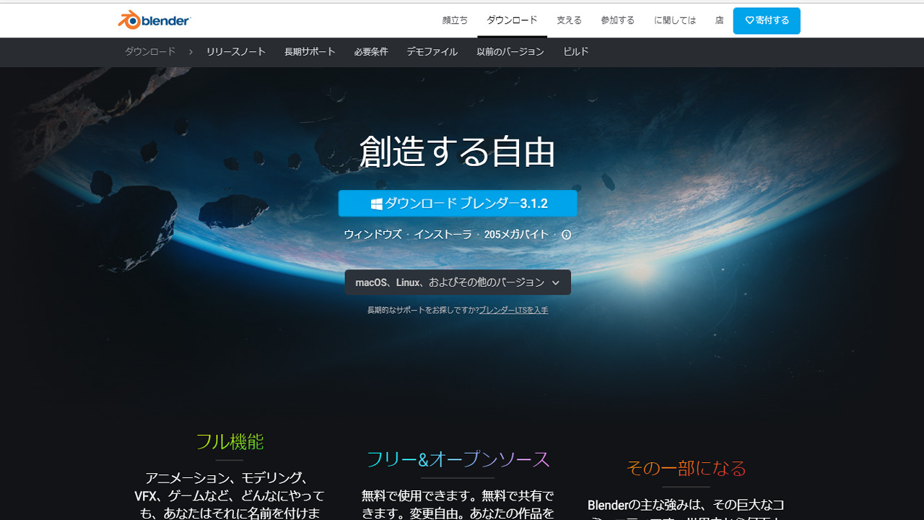Click the フリー&オープンソース heading
Image resolution: width=924 pixels, height=520 pixels.
(458, 459)
